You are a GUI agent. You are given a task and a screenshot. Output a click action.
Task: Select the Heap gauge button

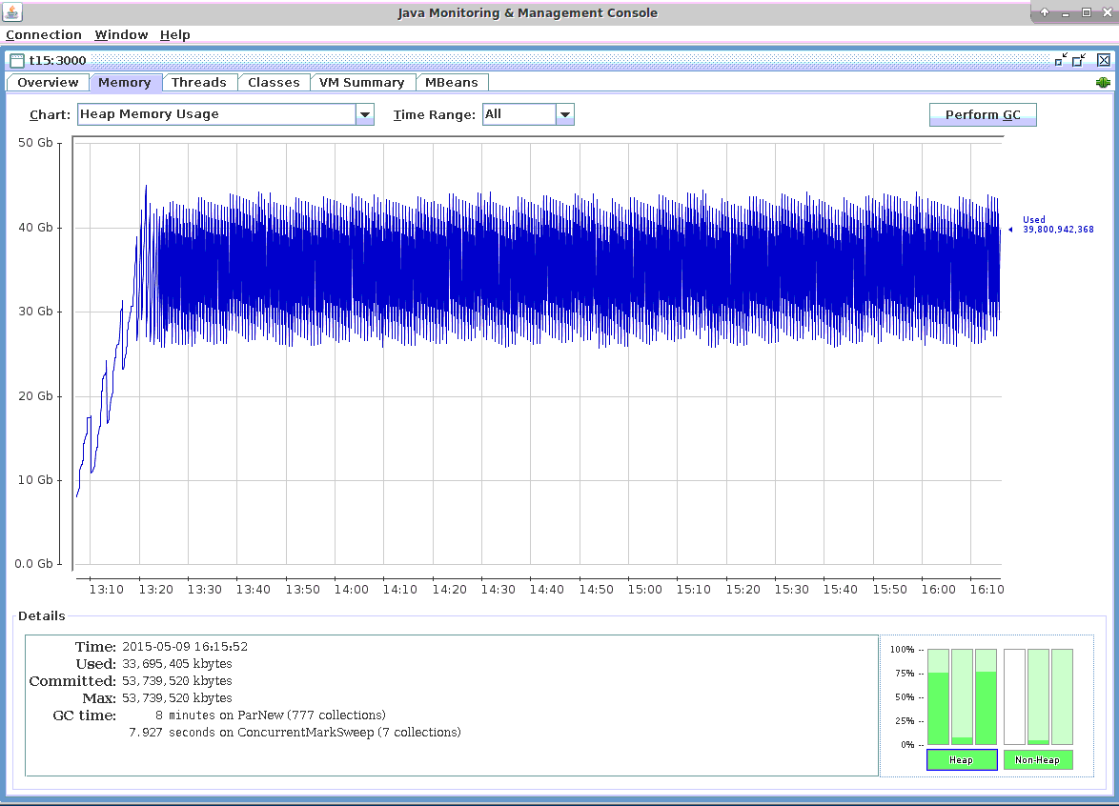pos(962,759)
